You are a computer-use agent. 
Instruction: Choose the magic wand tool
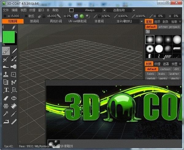pyautogui.click(x=6, y=114)
